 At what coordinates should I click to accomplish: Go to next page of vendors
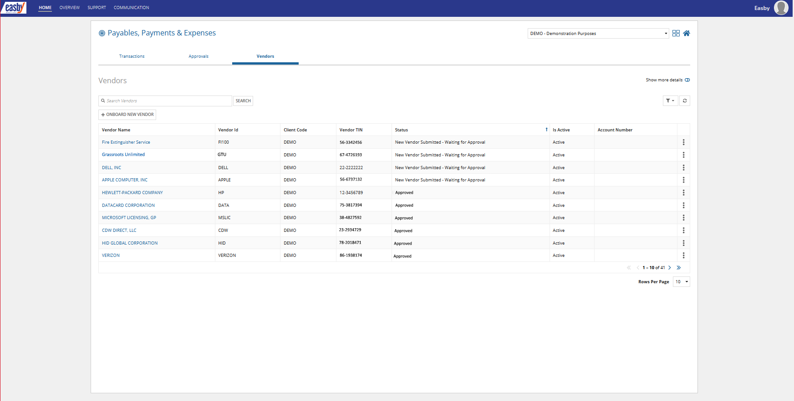tap(670, 268)
